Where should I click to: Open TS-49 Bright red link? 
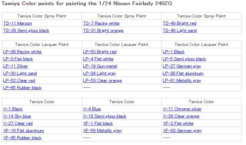click(x=180, y=23)
